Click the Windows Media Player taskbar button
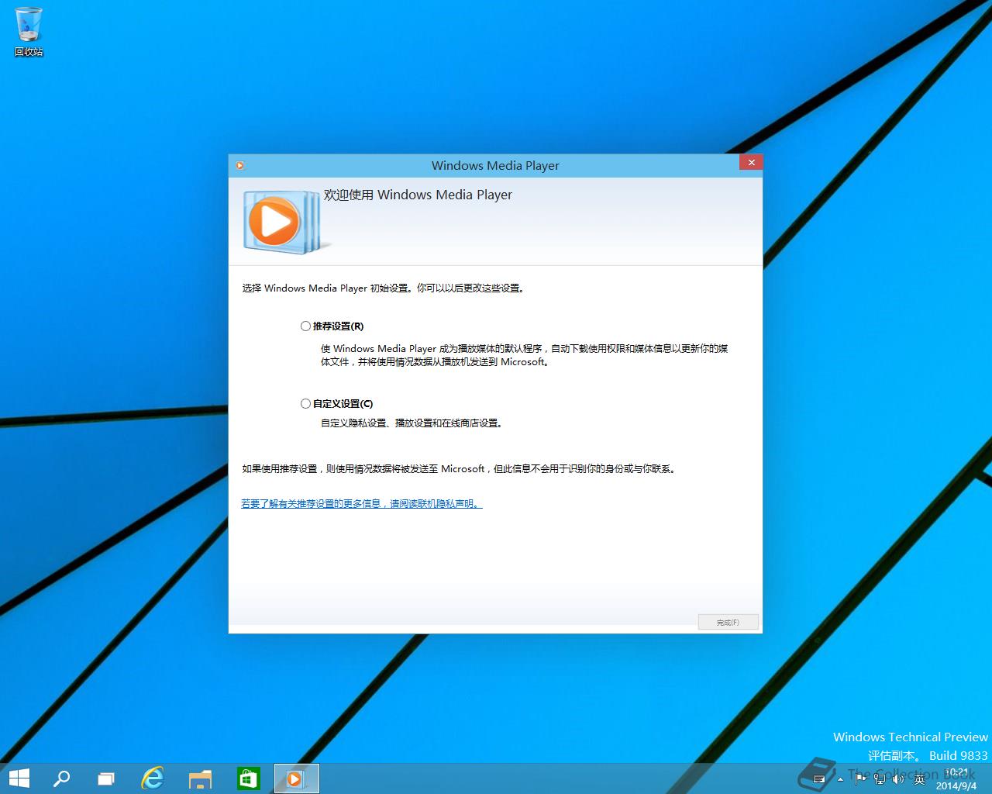The image size is (992, 794). click(x=296, y=778)
